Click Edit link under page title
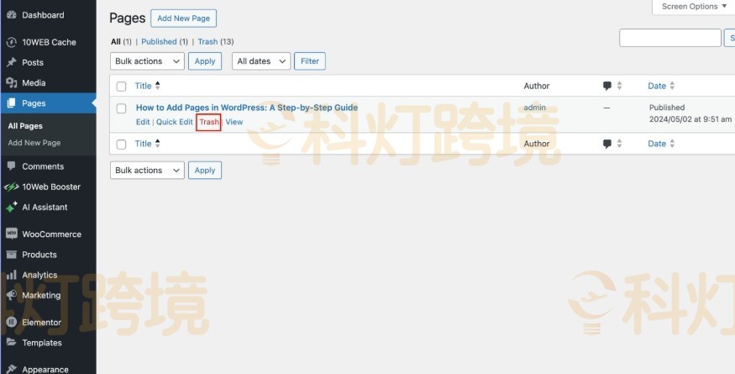The width and height of the screenshot is (735, 374). (143, 122)
